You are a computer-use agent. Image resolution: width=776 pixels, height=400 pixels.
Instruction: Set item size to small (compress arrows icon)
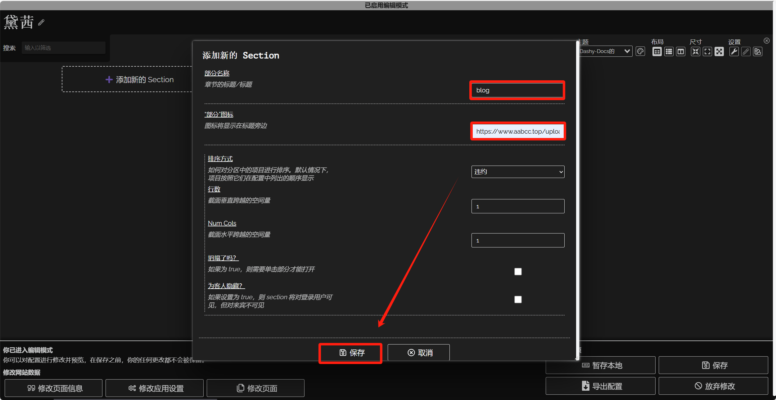pyautogui.click(x=696, y=51)
